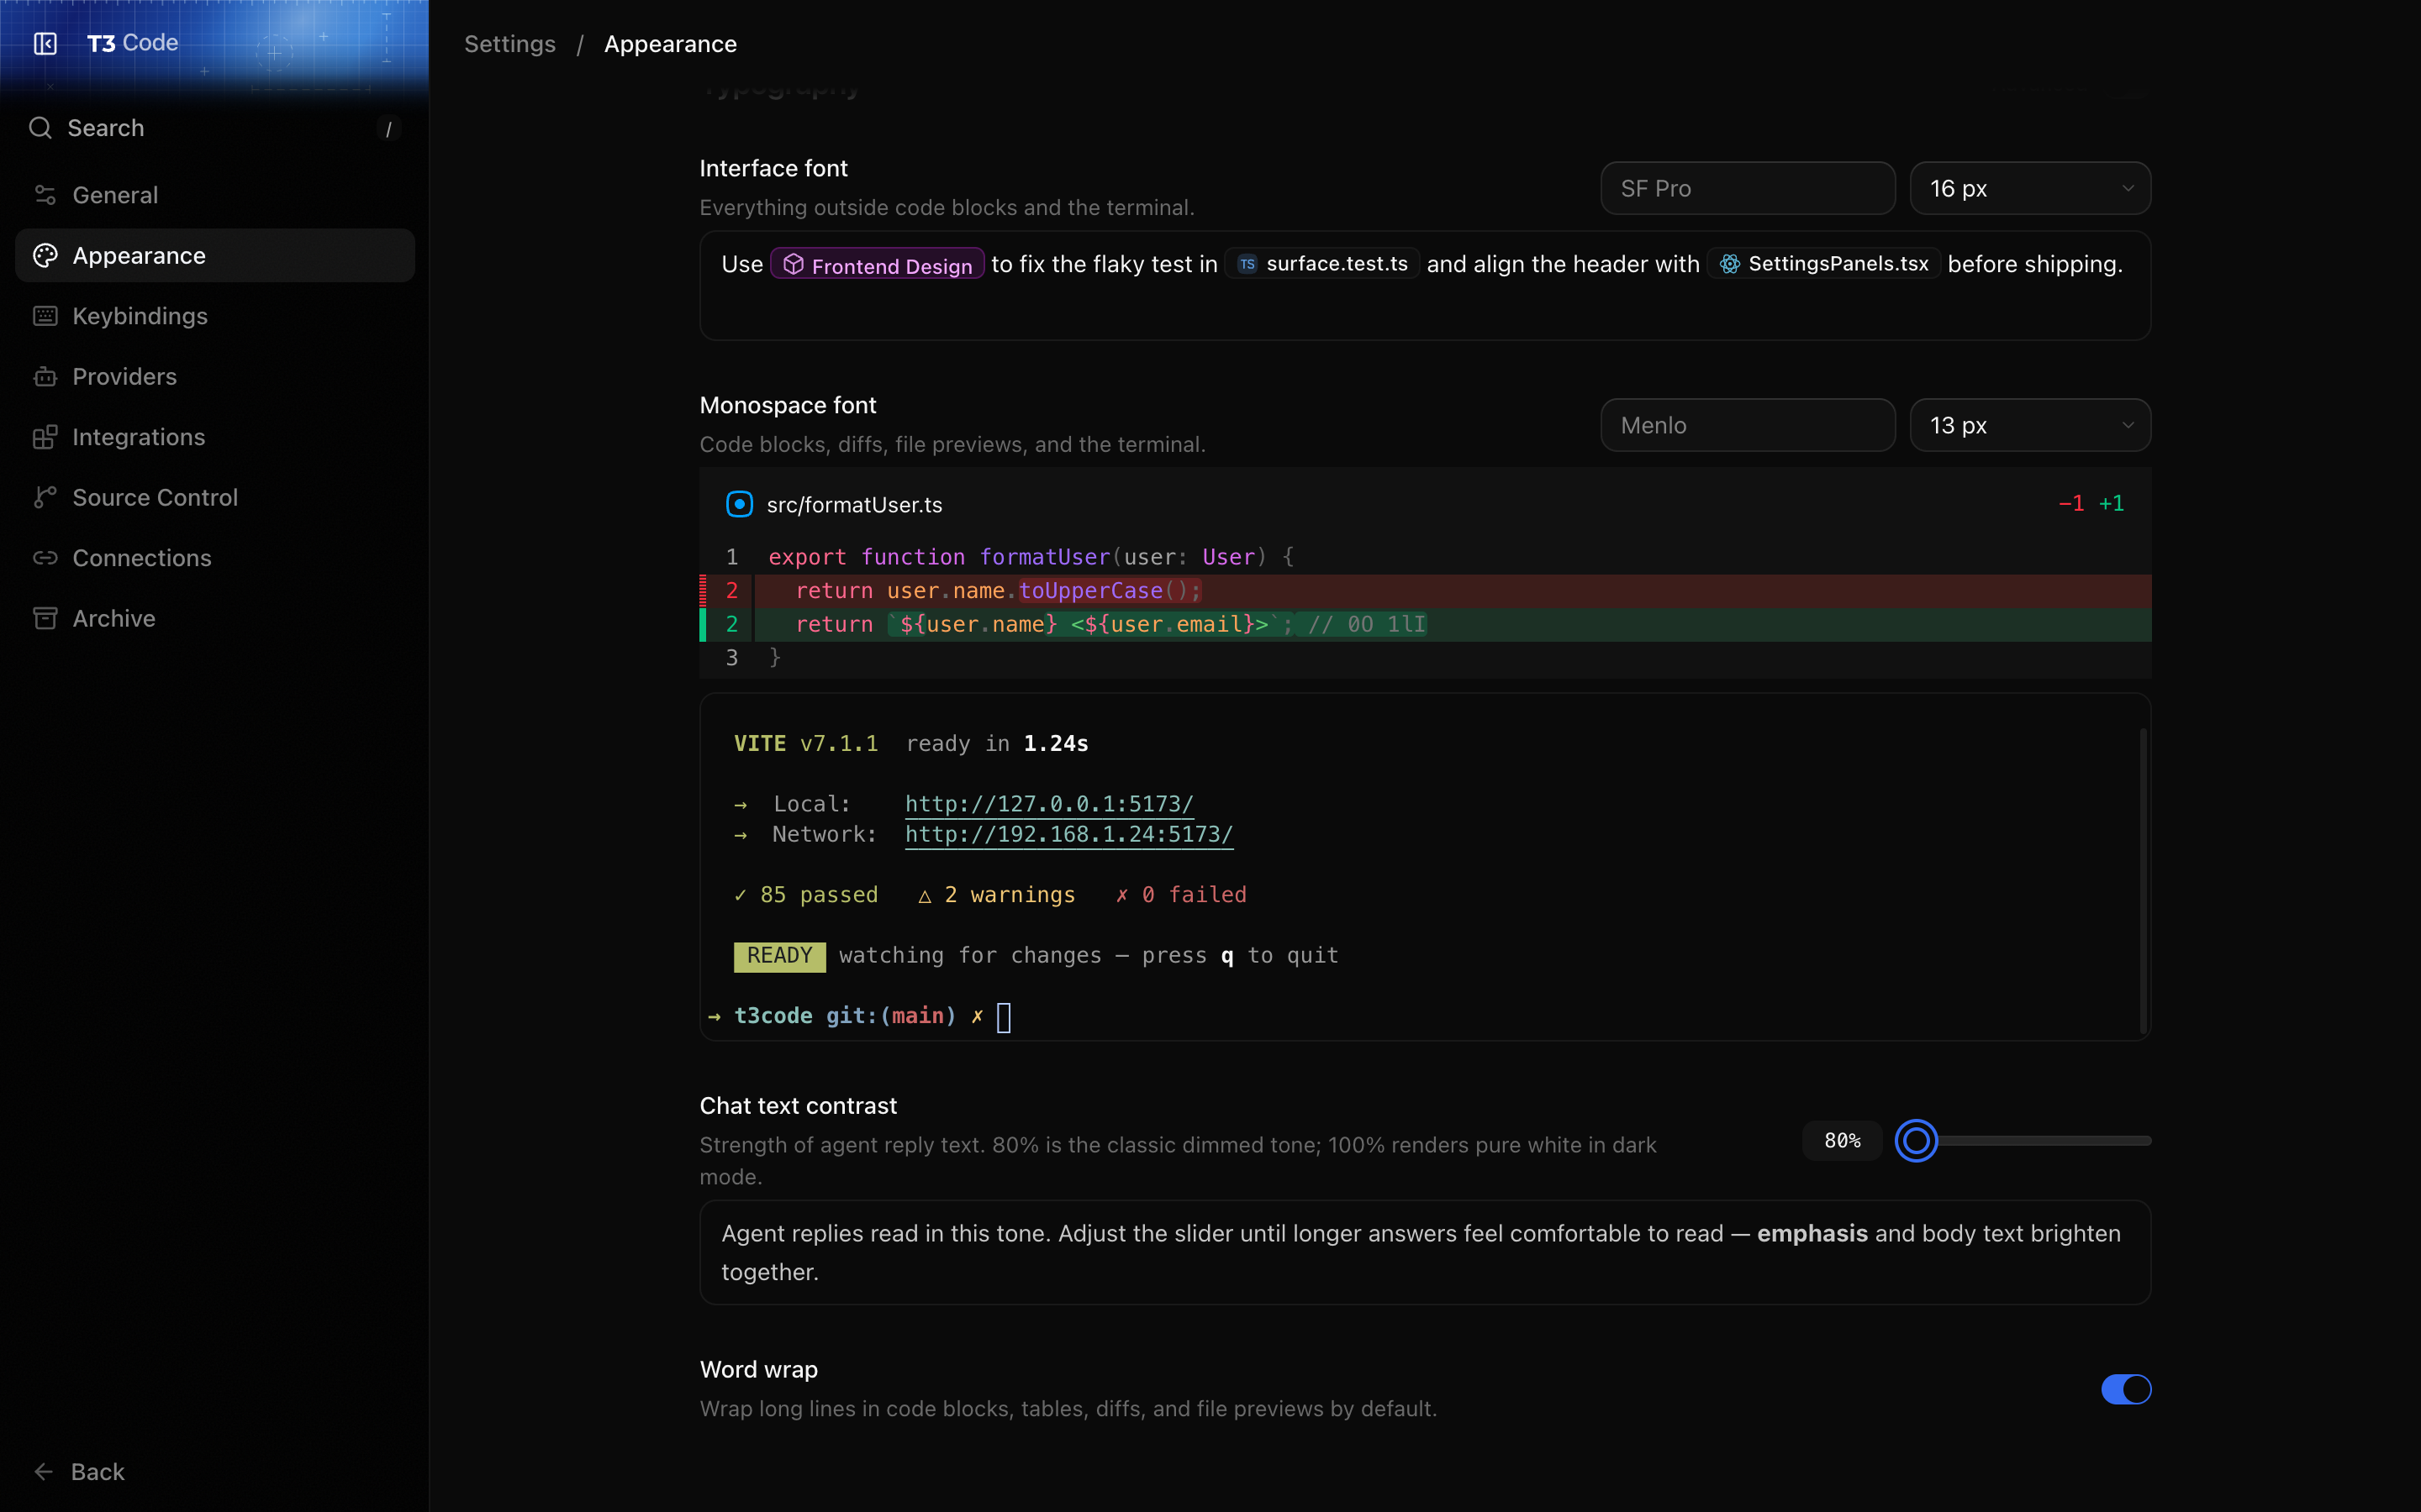Click the "export function formatUser" code line

pyautogui.click(x=1031, y=557)
